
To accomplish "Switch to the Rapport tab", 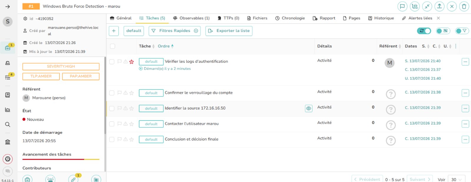I will [324, 18].
